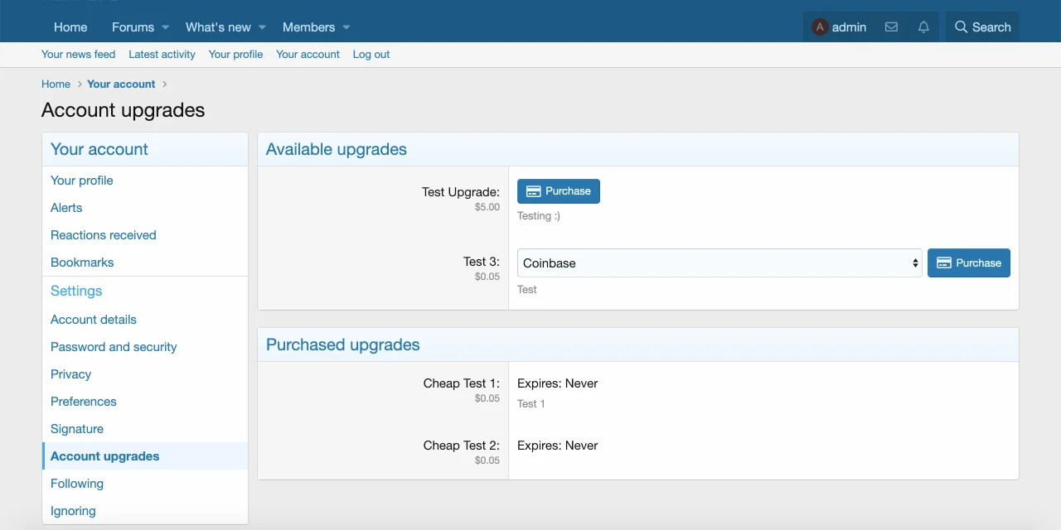
Task: Open Reactions received in sidebar
Action: click(x=103, y=235)
